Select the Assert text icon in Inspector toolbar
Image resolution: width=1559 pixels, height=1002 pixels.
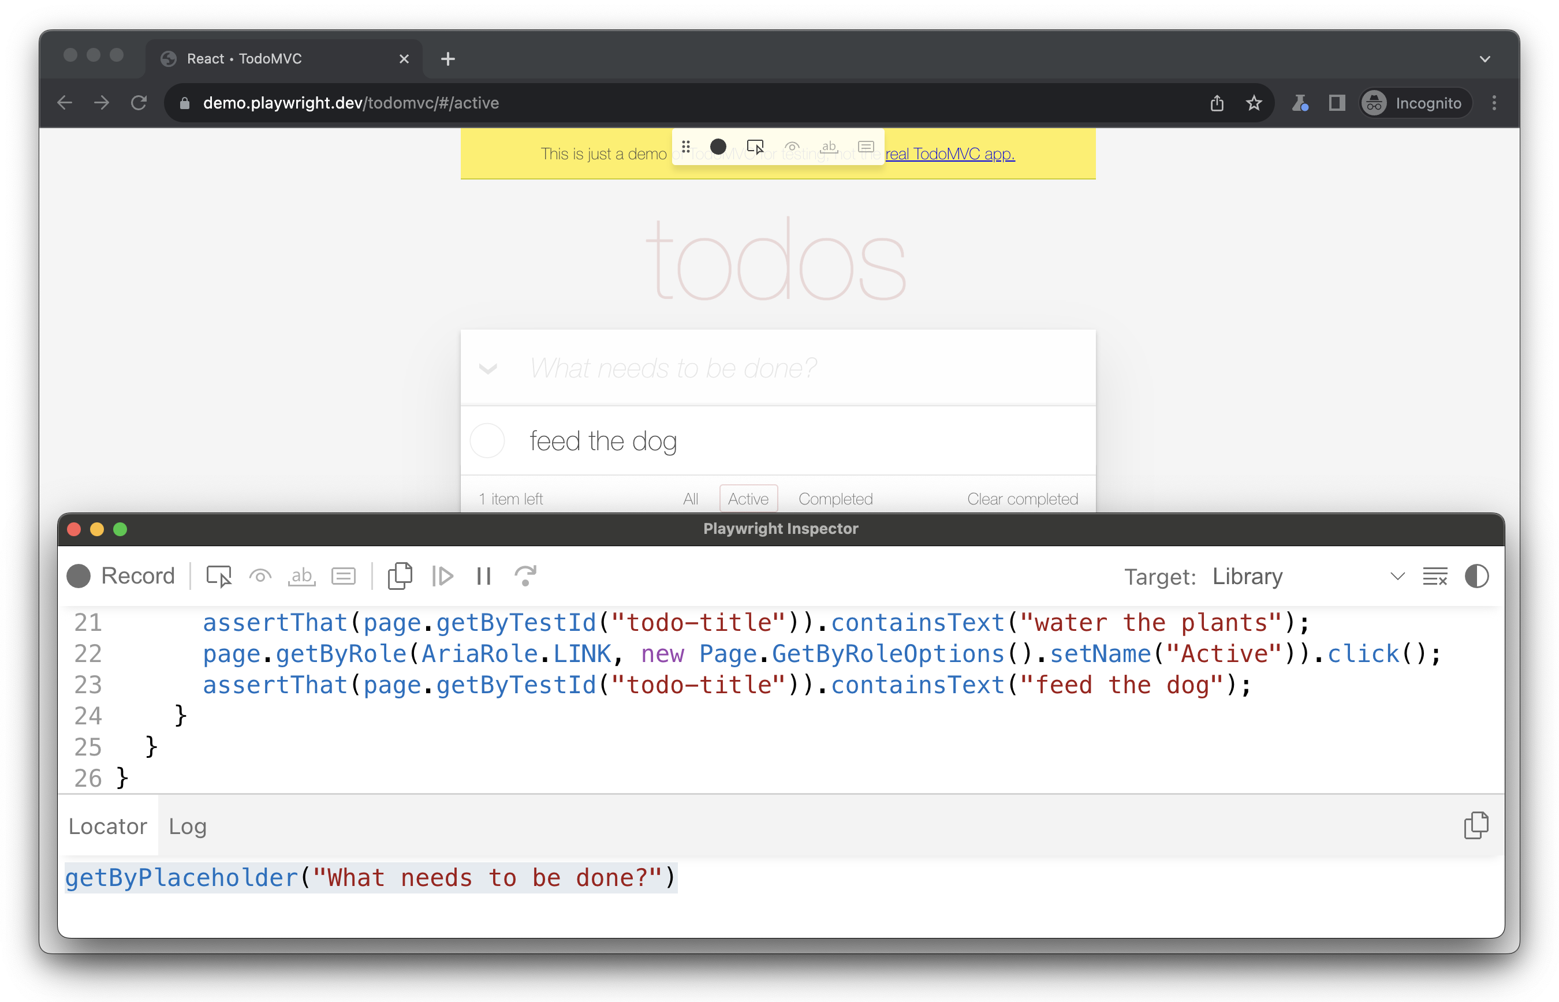tap(301, 576)
